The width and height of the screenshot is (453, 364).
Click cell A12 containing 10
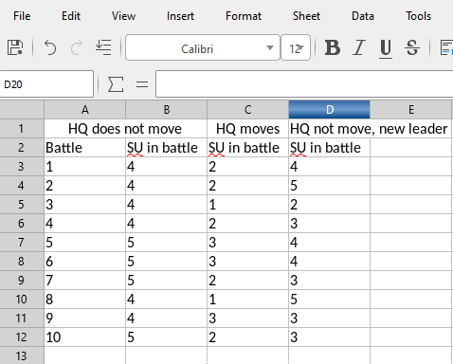[84, 337]
